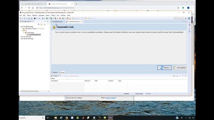Click the Edge browser taskbar icon

(61, 118)
